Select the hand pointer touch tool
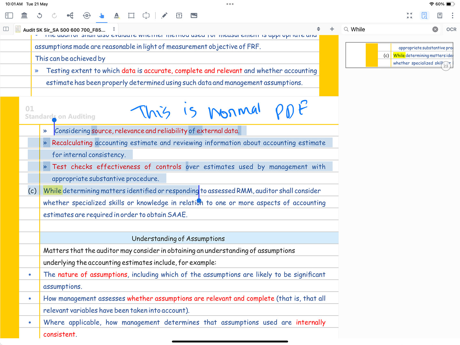The height and width of the screenshot is (345, 460). coord(102,15)
